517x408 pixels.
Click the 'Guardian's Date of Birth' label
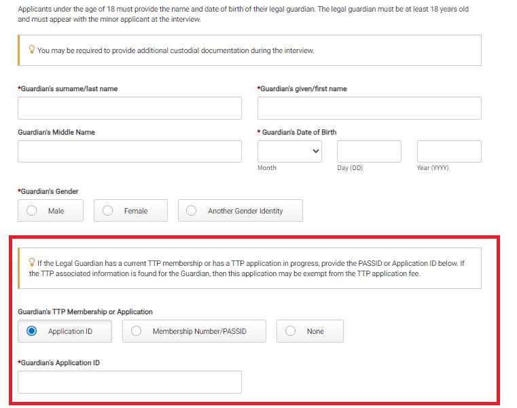click(x=297, y=132)
